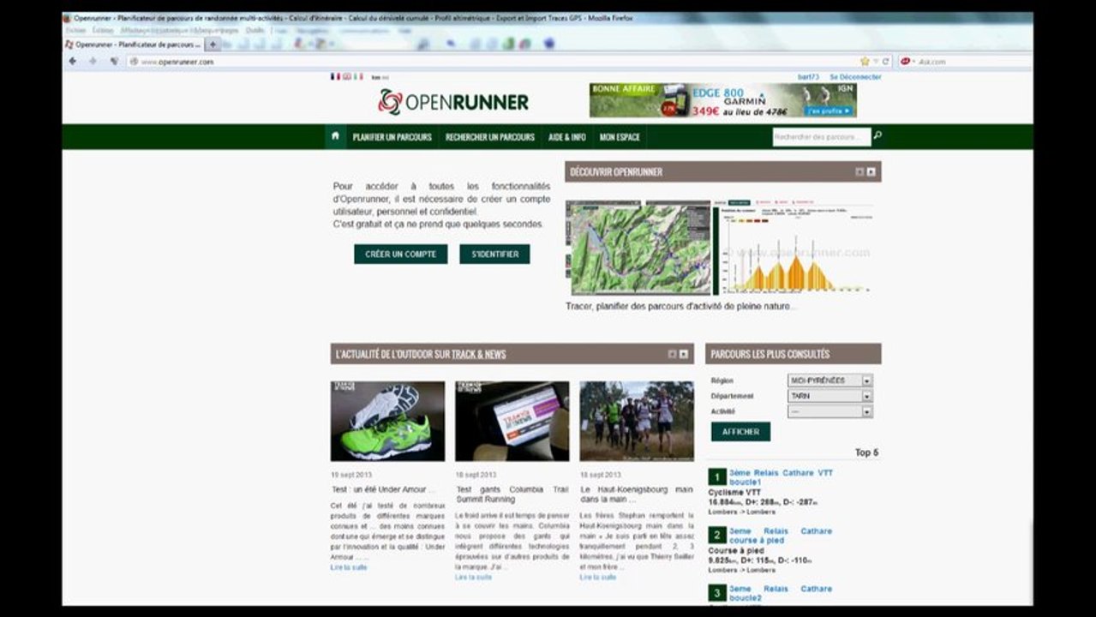Click the Ask.com search engine icon
Viewport: 1096px width, 617px height.
point(905,62)
